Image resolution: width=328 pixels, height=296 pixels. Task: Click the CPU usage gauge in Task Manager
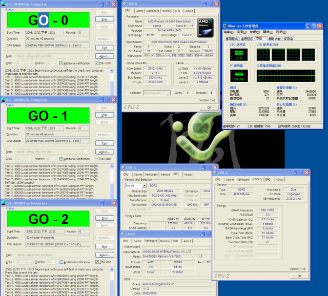coord(239,55)
